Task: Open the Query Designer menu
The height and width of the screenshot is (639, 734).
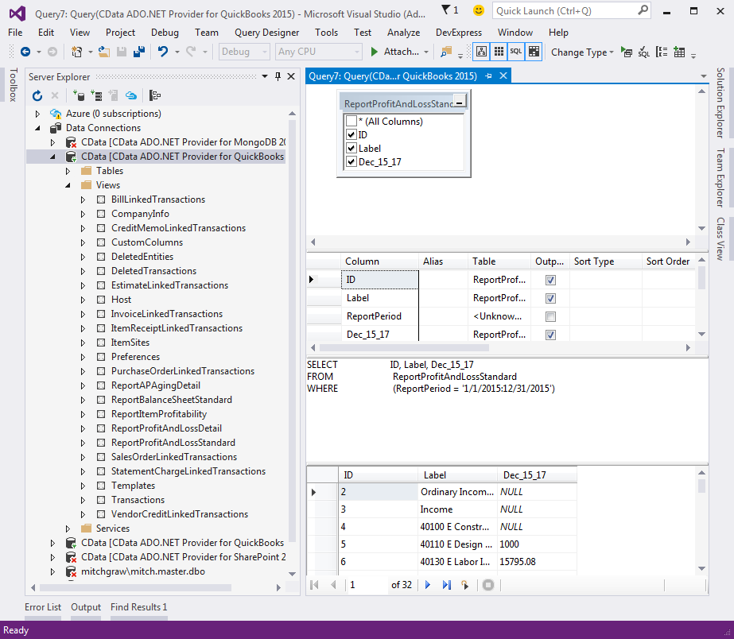Action: (x=267, y=33)
